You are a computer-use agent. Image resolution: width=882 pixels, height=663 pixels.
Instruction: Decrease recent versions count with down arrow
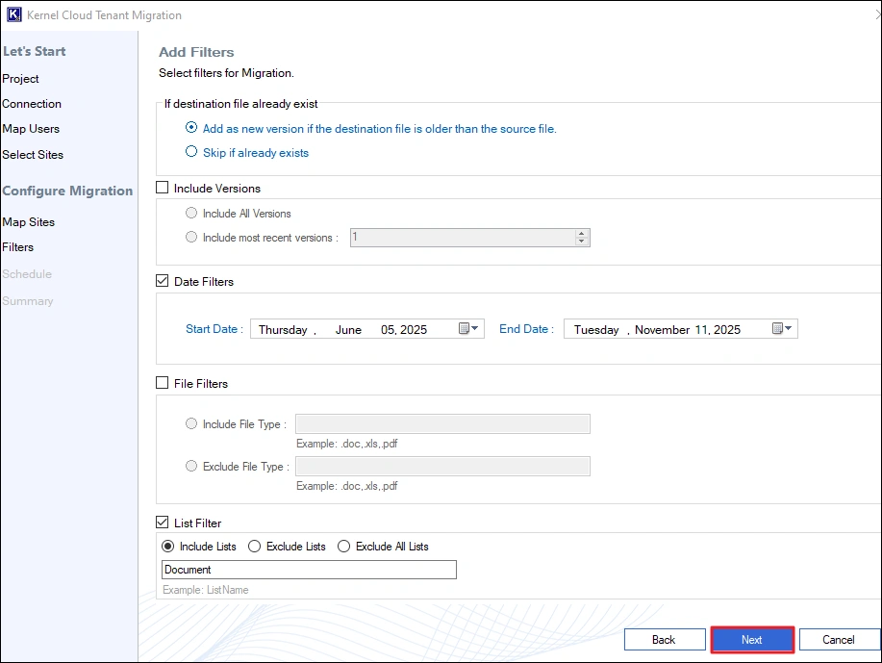pyautogui.click(x=582, y=242)
